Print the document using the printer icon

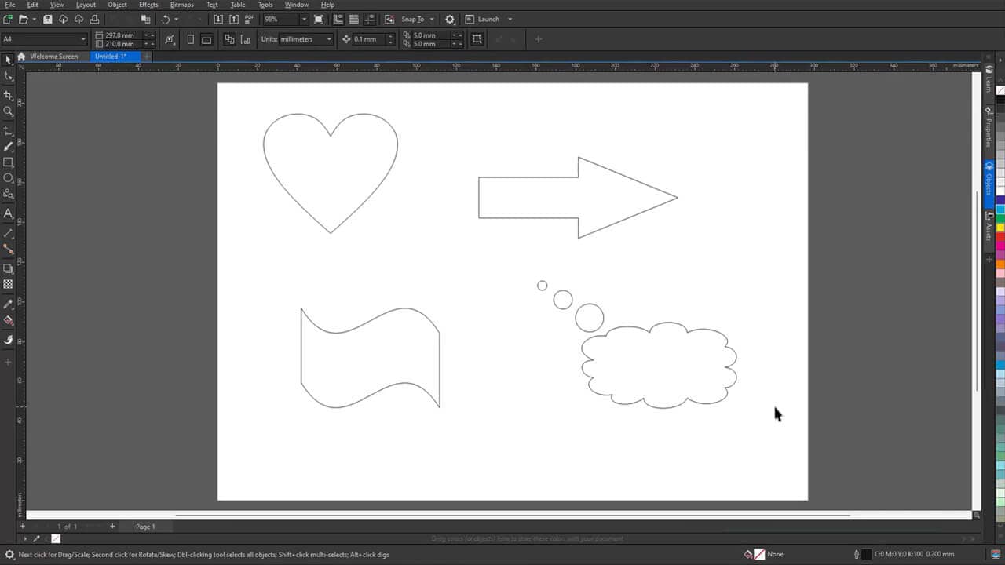(x=95, y=19)
